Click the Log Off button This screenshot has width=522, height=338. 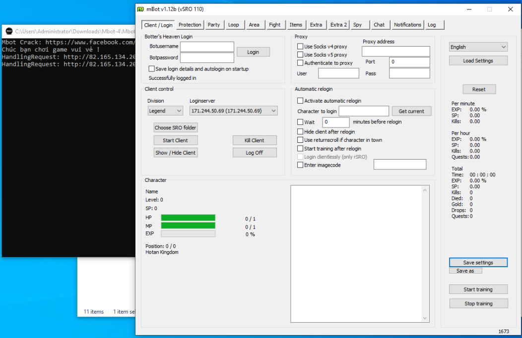point(255,153)
